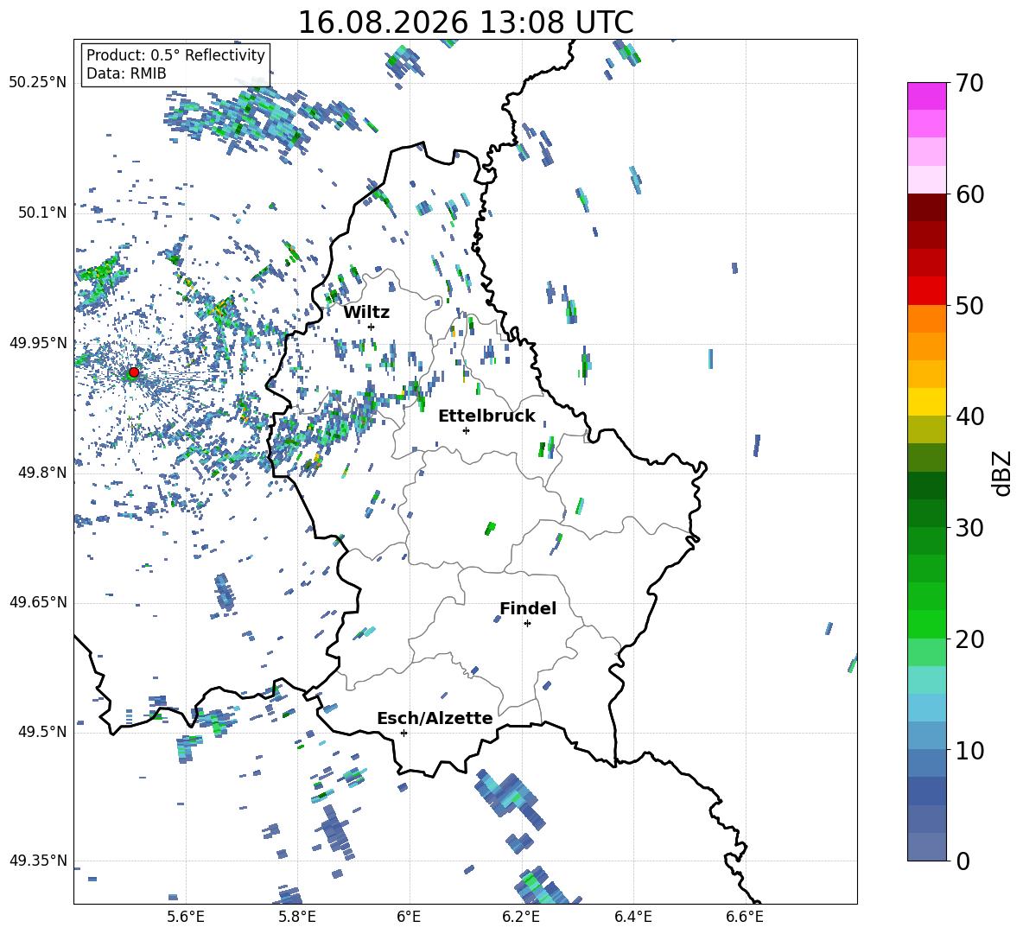The image size is (1023, 934).
Task: Pick the yellow 40 dBZ colorbar band
Action: pyautogui.click(x=926, y=402)
